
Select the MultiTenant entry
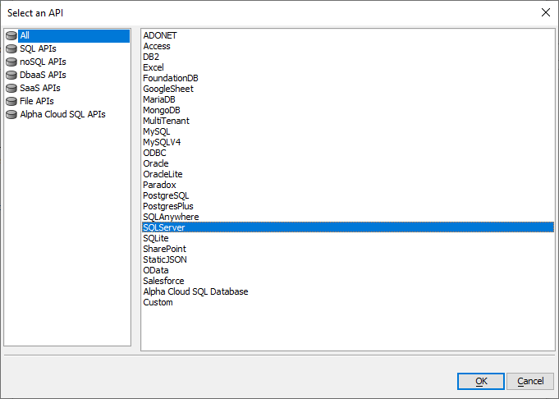(x=166, y=121)
